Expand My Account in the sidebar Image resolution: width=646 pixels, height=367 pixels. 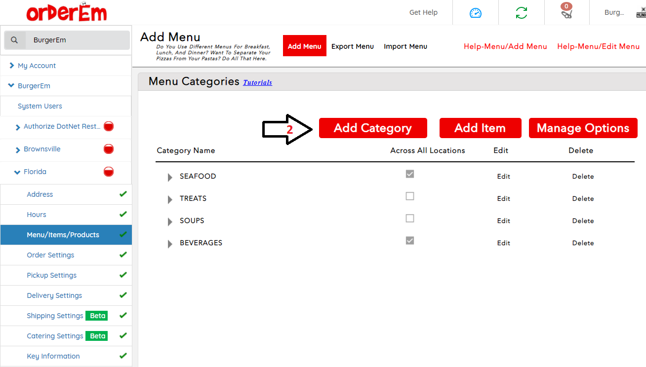[12, 66]
